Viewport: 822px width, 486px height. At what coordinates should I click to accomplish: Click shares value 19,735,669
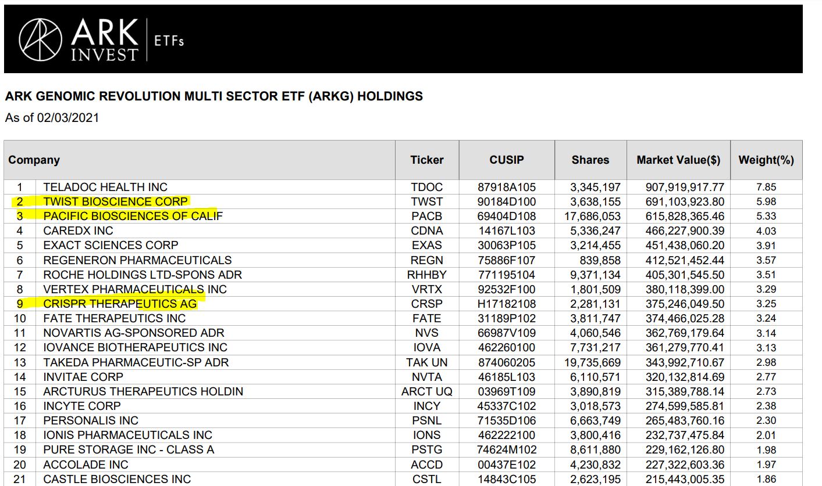(591, 362)
